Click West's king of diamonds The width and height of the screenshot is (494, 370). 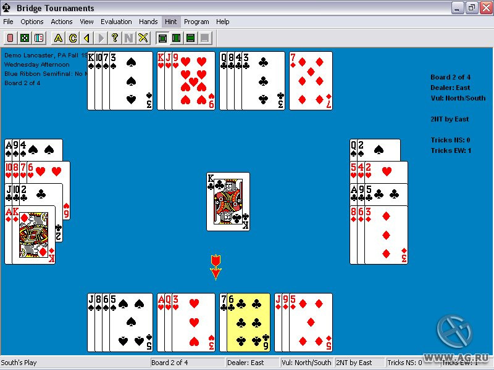[34, 235]
